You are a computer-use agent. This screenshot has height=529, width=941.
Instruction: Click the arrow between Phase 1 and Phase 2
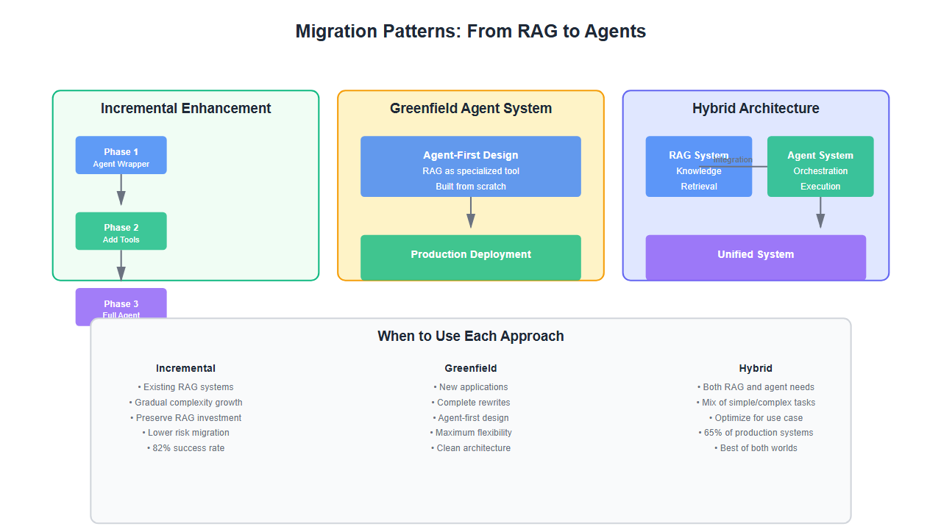121,192
